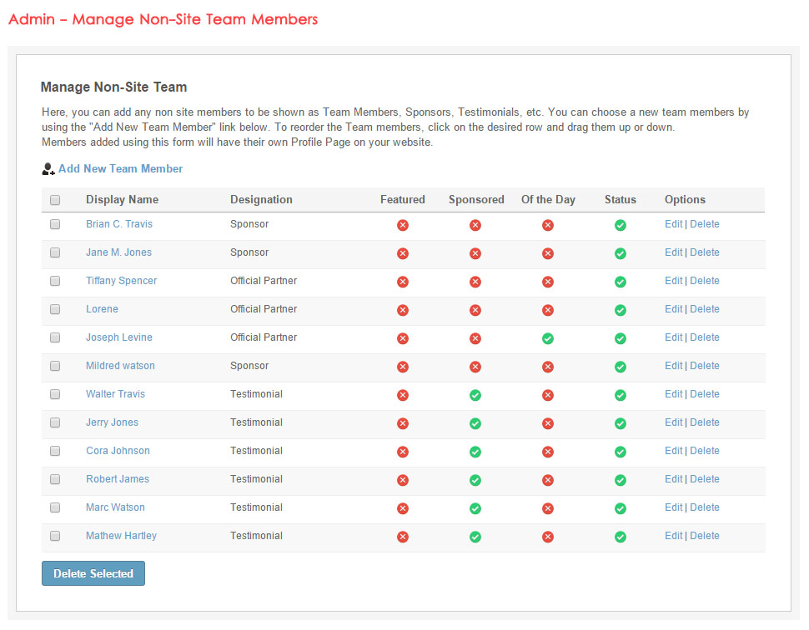The height and width of the screenshot is (630, 809).
Task: Check the Mildred watson row checkbox
Action: tap(55, 366)
